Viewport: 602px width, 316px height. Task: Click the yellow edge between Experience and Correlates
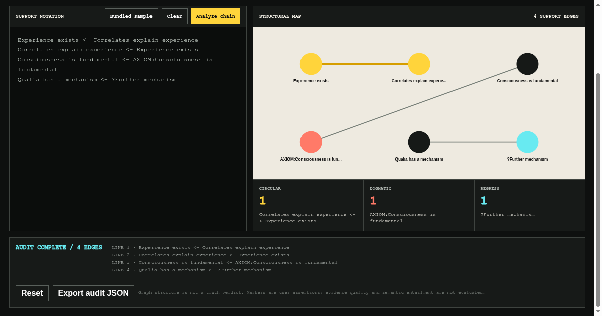(x=365, y=64)
